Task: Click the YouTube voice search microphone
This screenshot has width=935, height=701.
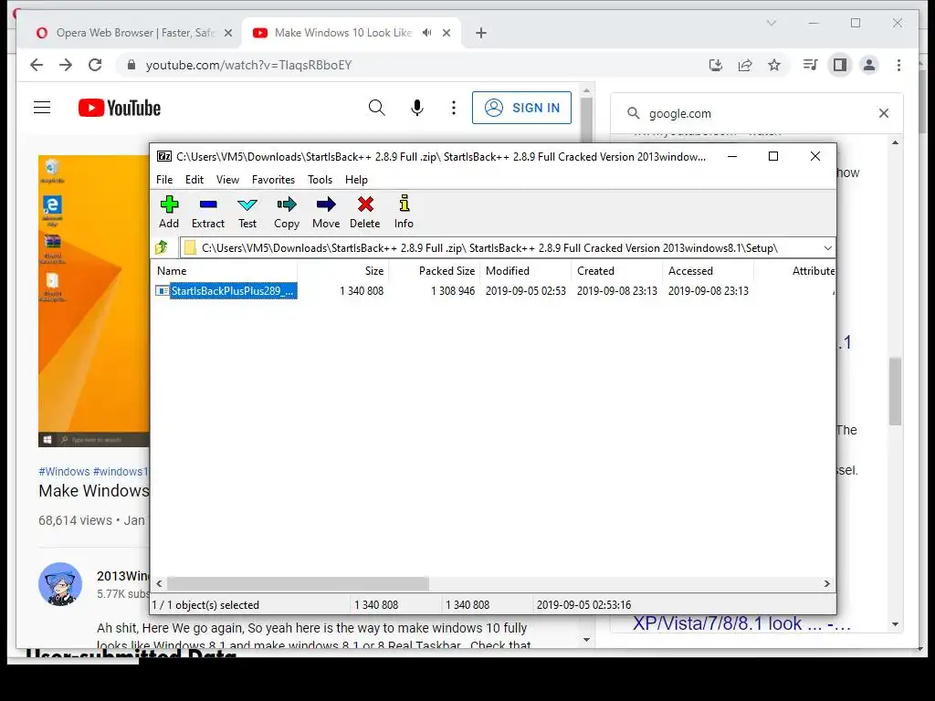Action: tap(417, 108)
